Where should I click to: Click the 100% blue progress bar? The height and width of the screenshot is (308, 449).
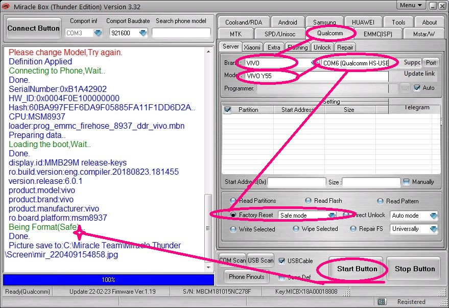tap(108, 280)
